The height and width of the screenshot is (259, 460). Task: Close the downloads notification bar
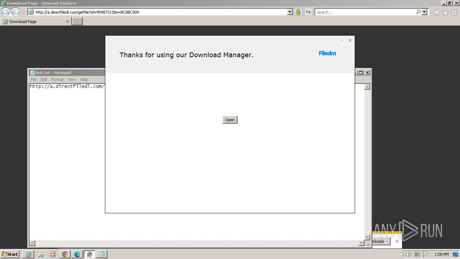tap(397, 241)
